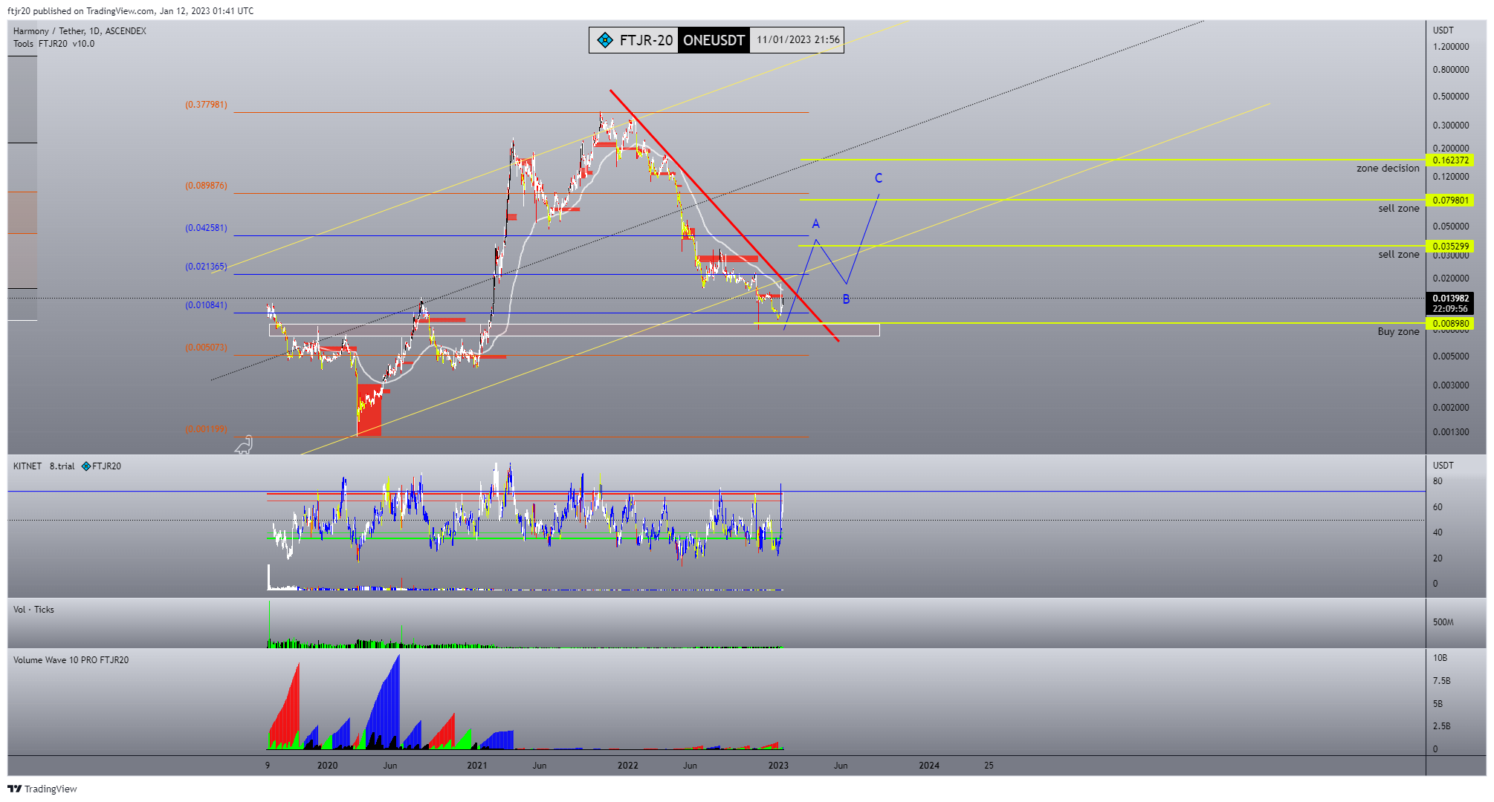Click the TradingView logo at the bottom
The image size is (1494, 802).
pos(42,789)
